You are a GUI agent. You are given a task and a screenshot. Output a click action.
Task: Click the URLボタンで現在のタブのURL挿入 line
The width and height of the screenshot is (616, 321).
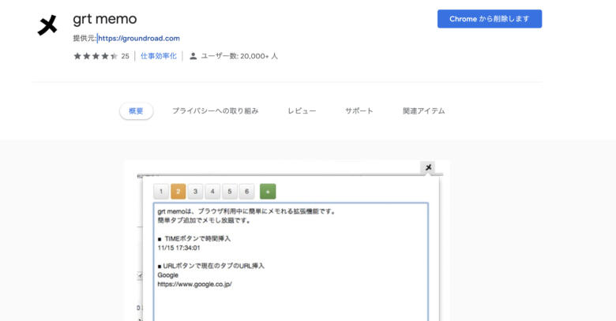tap(211, 266)
